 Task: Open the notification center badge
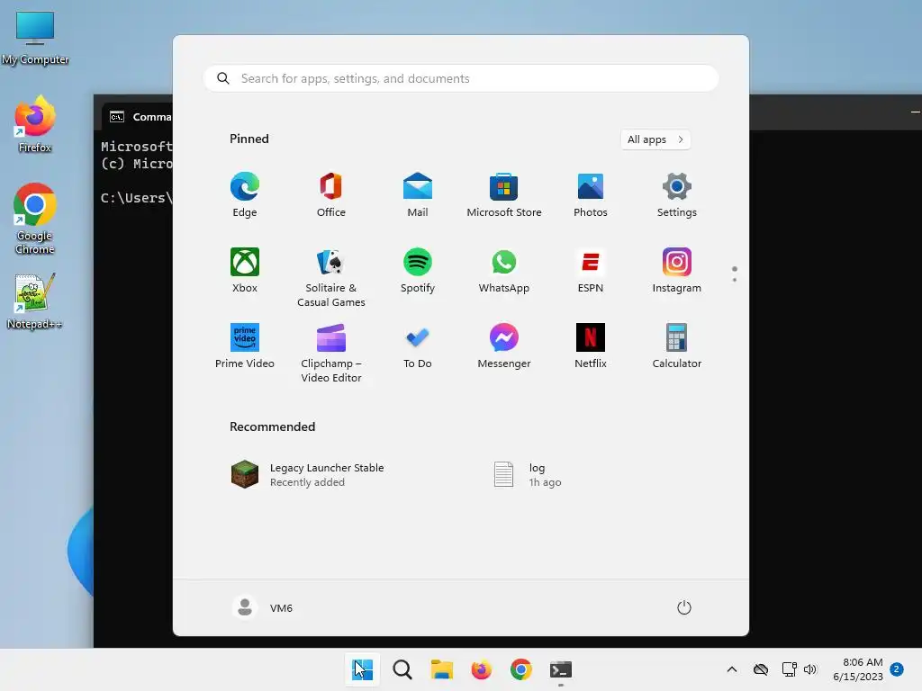point(897,669)
